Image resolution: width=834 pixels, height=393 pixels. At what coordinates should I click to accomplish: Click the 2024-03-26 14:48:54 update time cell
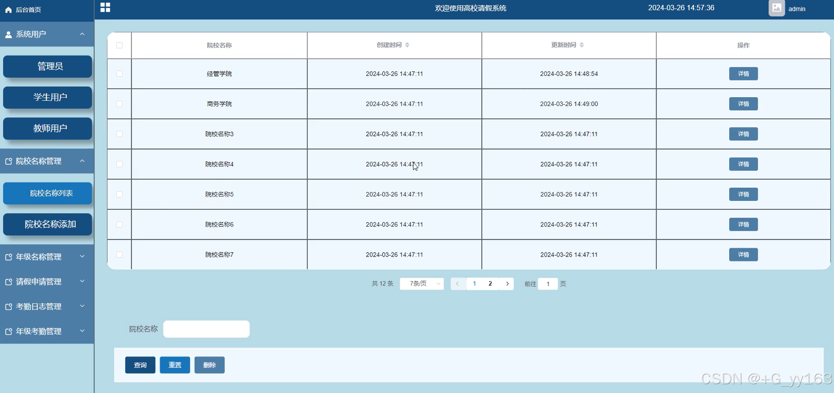point(569,74)
